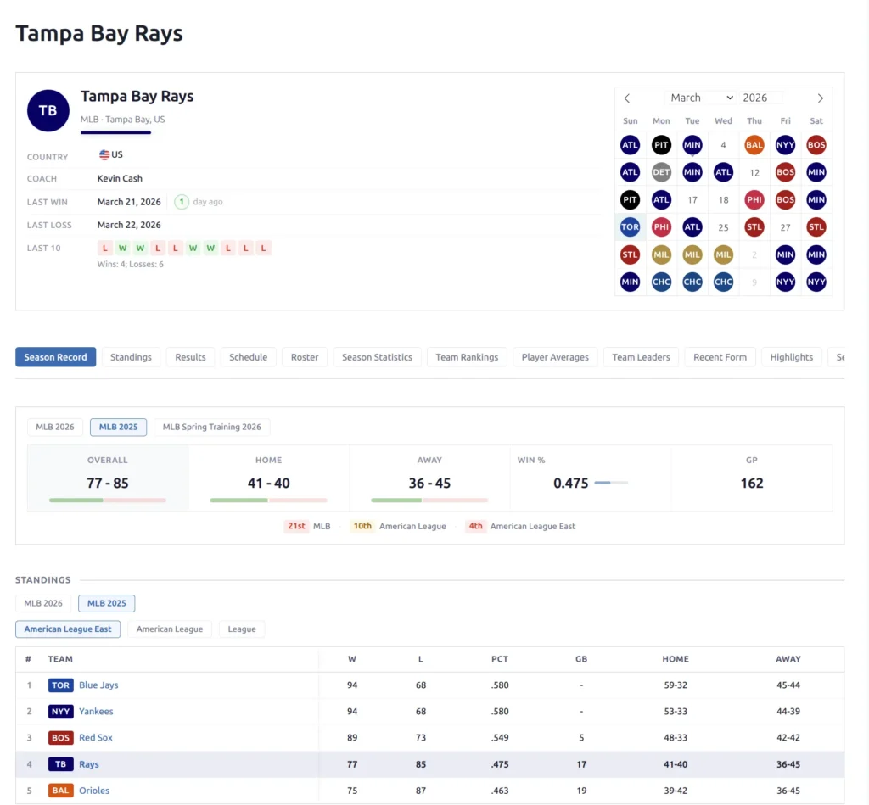Viewport: 869px width, 805px height.
Task: Open the Season Record tab
Action: click(x=55, y=357)
